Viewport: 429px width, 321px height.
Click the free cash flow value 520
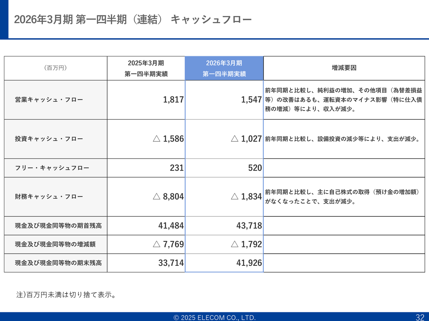click(255, 168)
